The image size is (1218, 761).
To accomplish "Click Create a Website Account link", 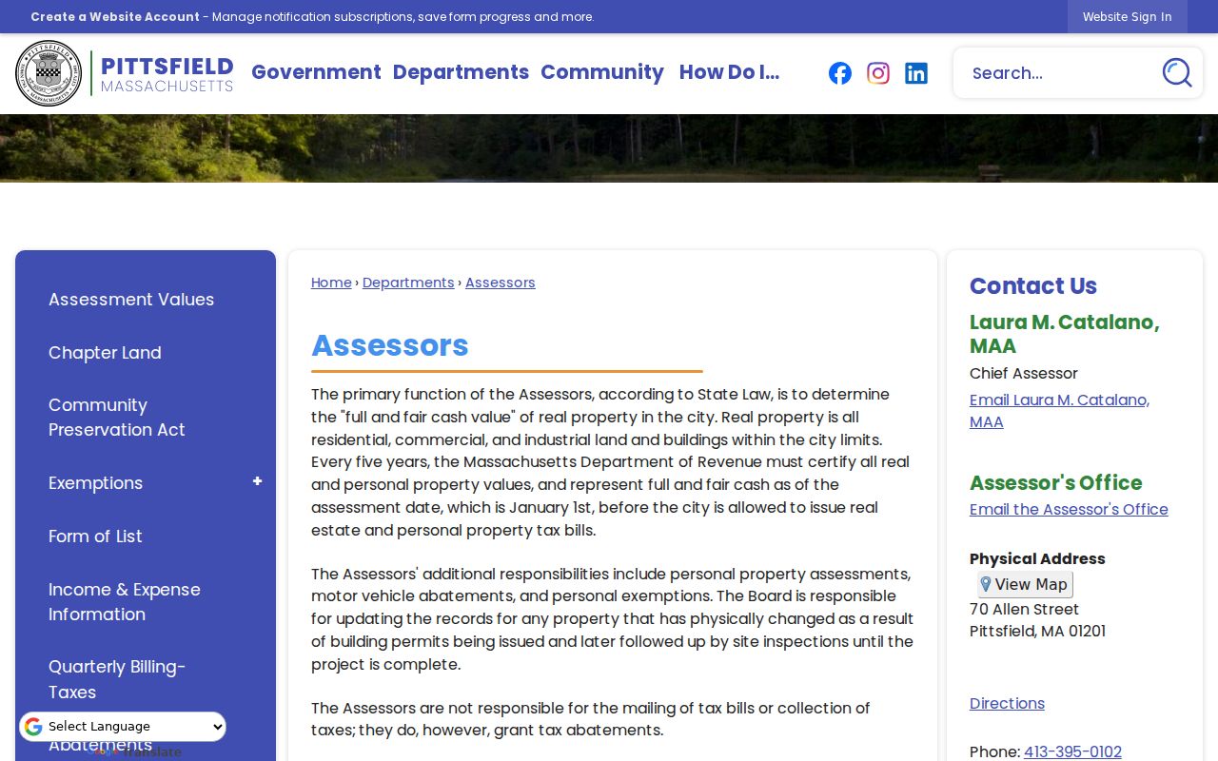I will 115,16.
